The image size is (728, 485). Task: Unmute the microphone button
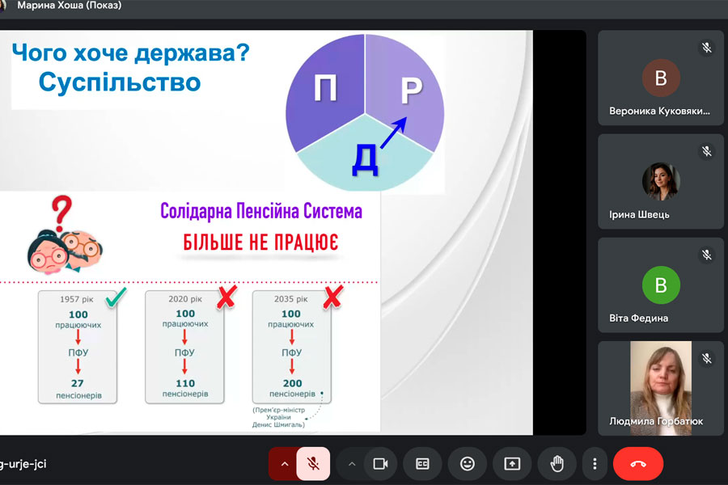[x=313, y=464]
